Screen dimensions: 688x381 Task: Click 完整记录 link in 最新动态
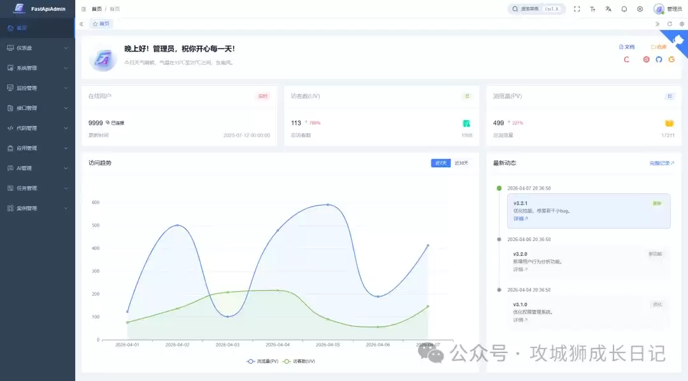[661, 163]
